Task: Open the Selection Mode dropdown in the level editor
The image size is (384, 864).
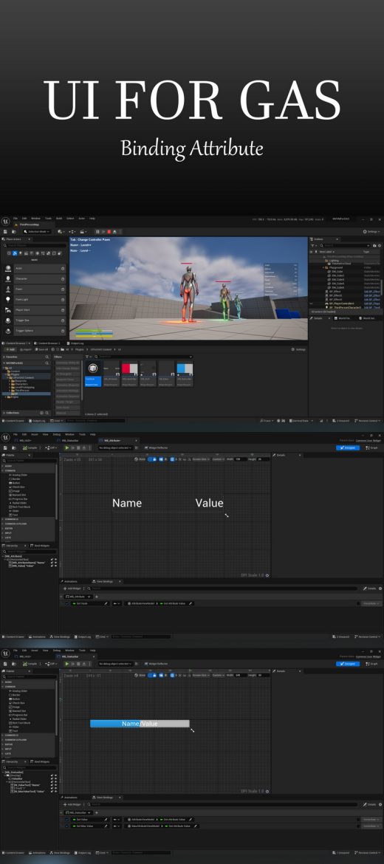Action: [x=38, y=231]
